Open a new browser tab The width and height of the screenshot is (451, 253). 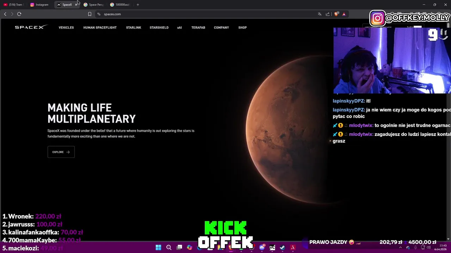(138, 5)
